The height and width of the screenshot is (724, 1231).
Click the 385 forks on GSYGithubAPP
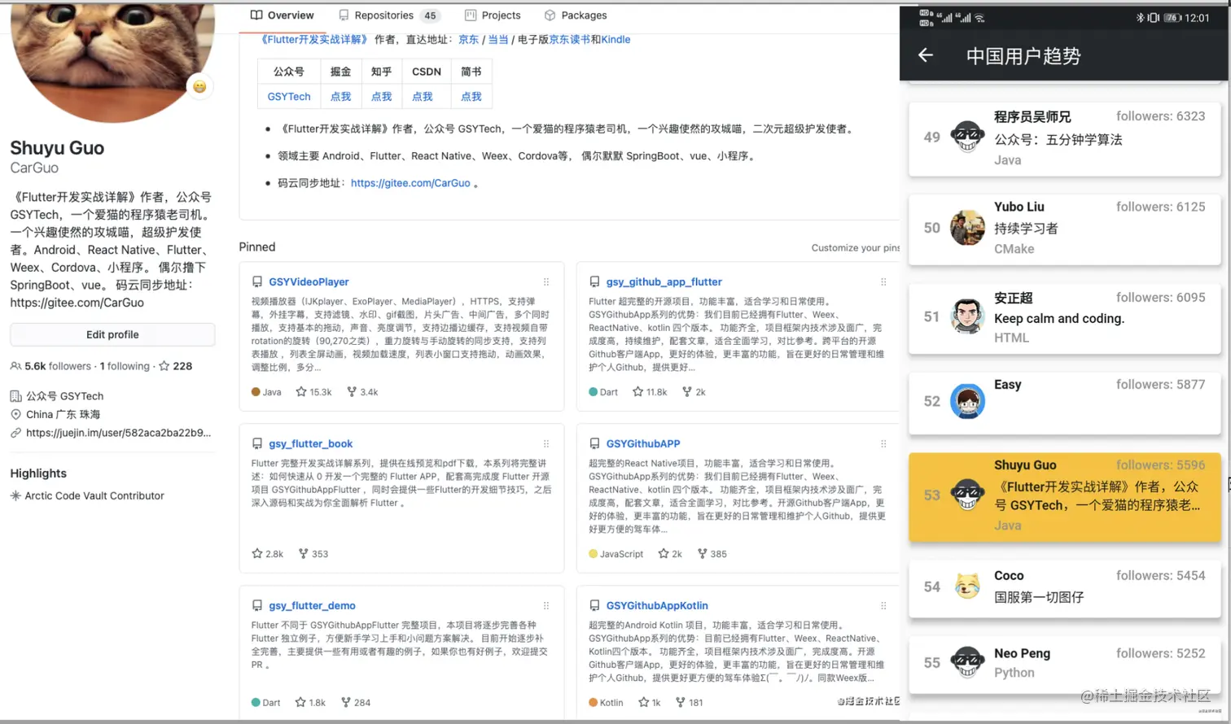click(x=712, y=554)
